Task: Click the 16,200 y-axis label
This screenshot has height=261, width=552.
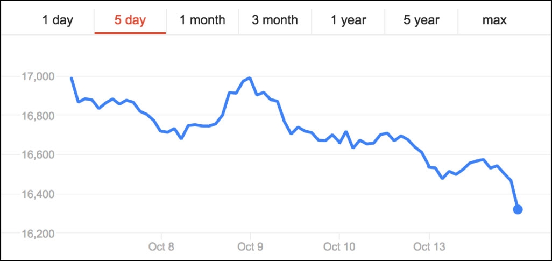Action: 37,234
